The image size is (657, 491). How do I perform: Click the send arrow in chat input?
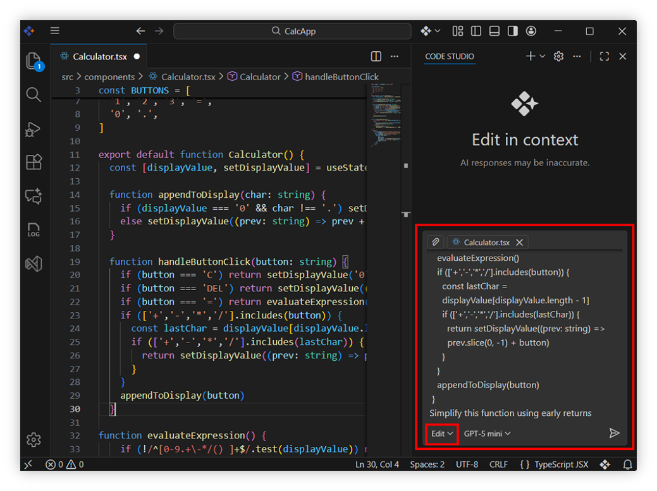613,433
